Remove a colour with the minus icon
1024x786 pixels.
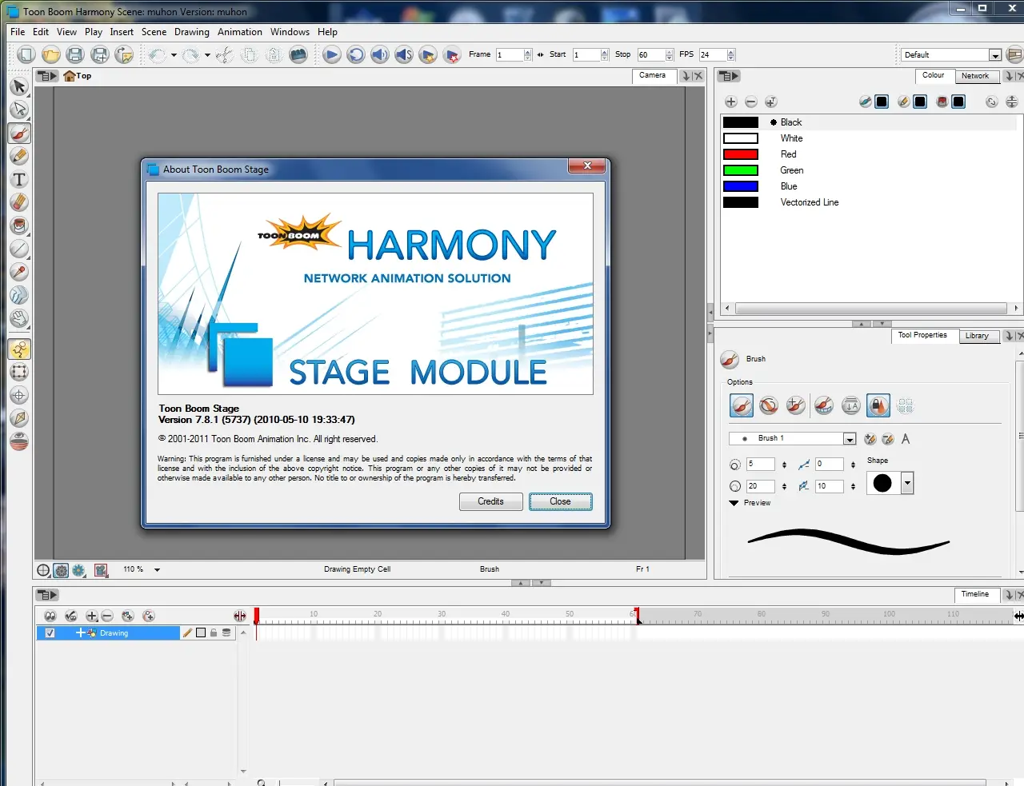point(750,102)
